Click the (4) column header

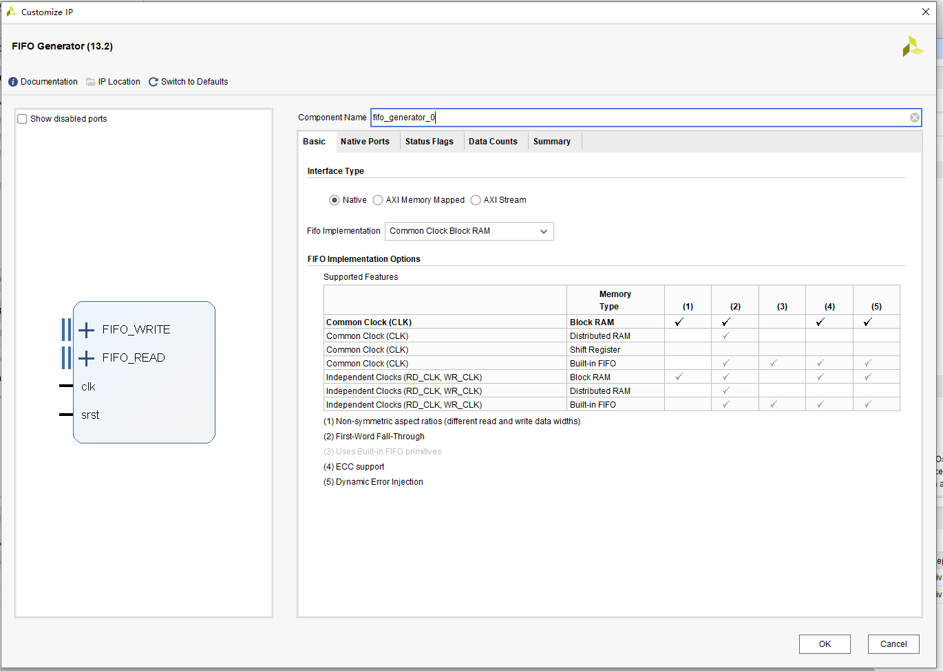(829, 300)
